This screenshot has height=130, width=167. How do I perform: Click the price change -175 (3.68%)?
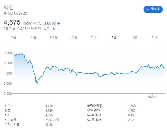point(44,23)
